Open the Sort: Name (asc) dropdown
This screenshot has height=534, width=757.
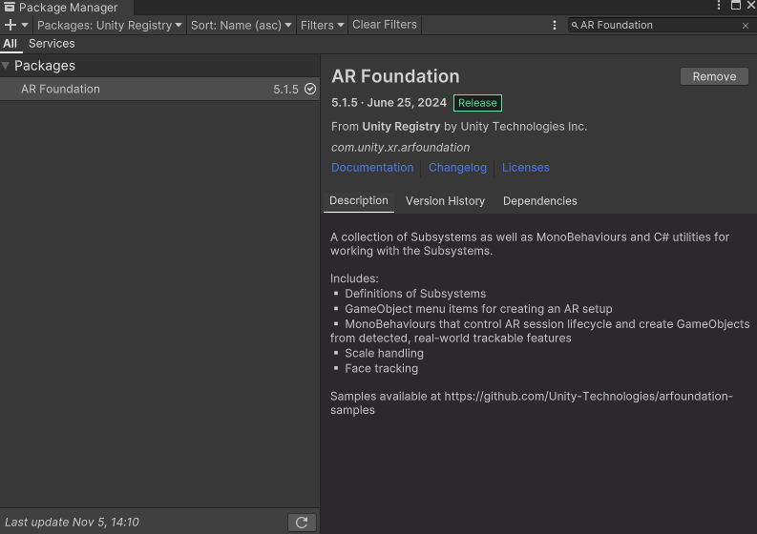point(241,25)
